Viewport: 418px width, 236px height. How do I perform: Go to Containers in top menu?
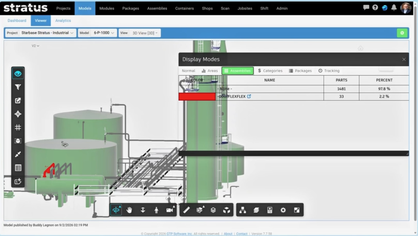tap(185, 8)
